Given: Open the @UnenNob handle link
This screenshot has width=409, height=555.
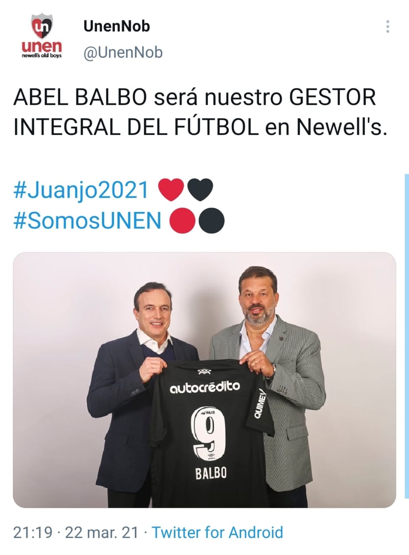Looking at the screenshot, I should [123, 52].
